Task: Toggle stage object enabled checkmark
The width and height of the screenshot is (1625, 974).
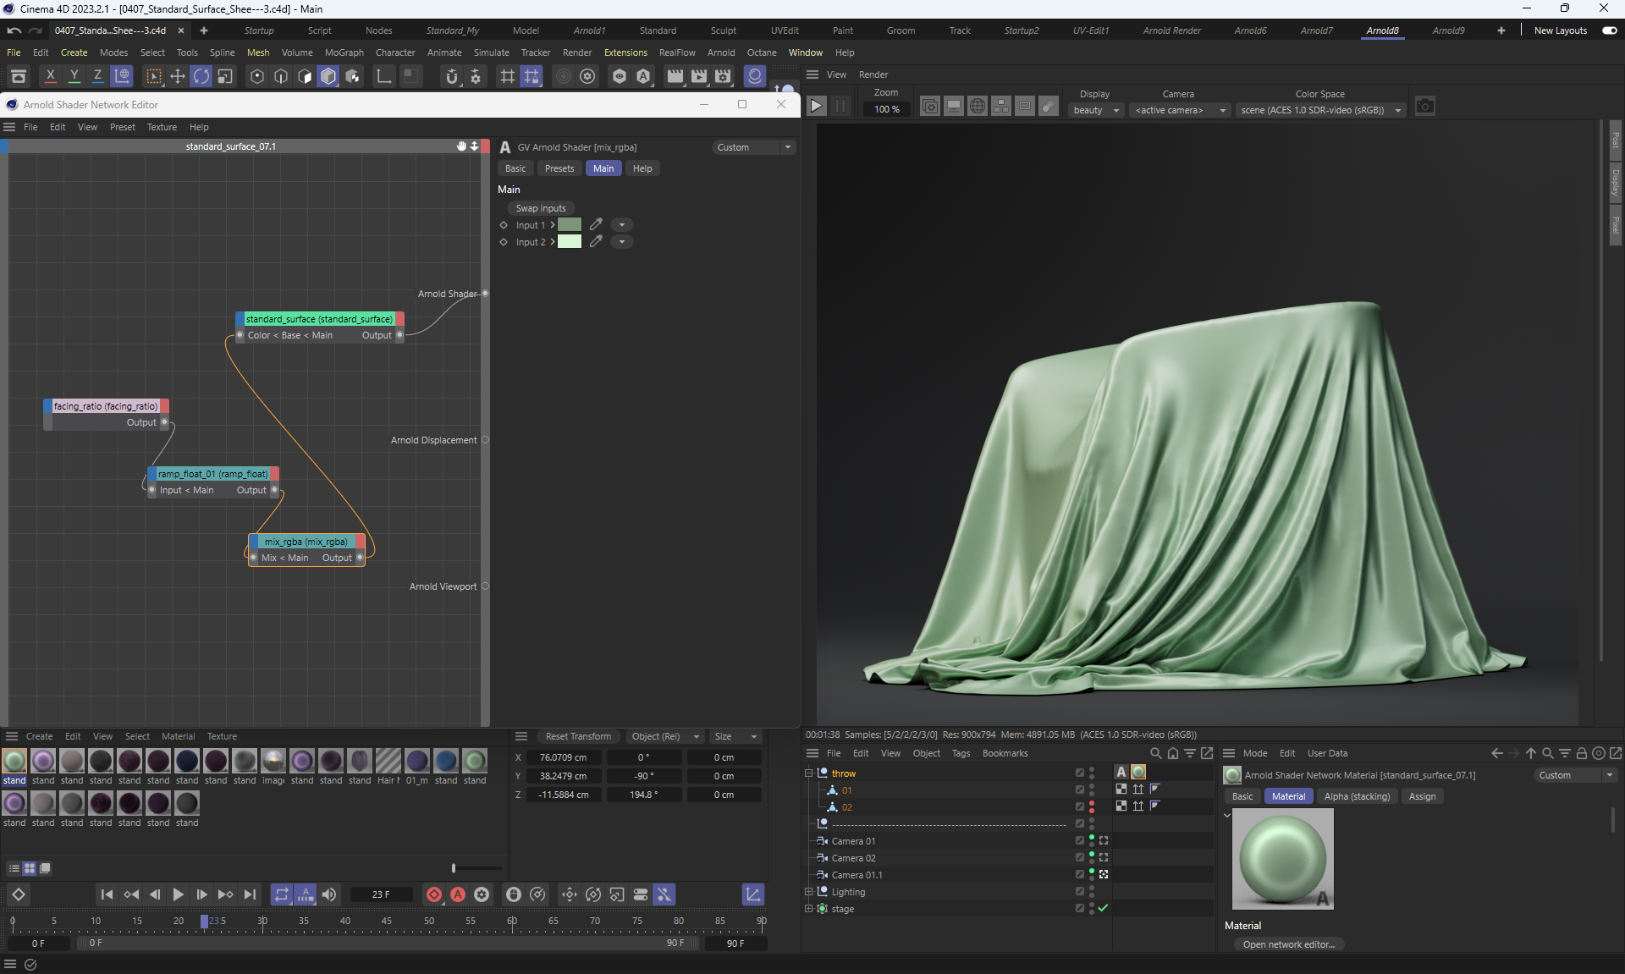Action: 1103,908
